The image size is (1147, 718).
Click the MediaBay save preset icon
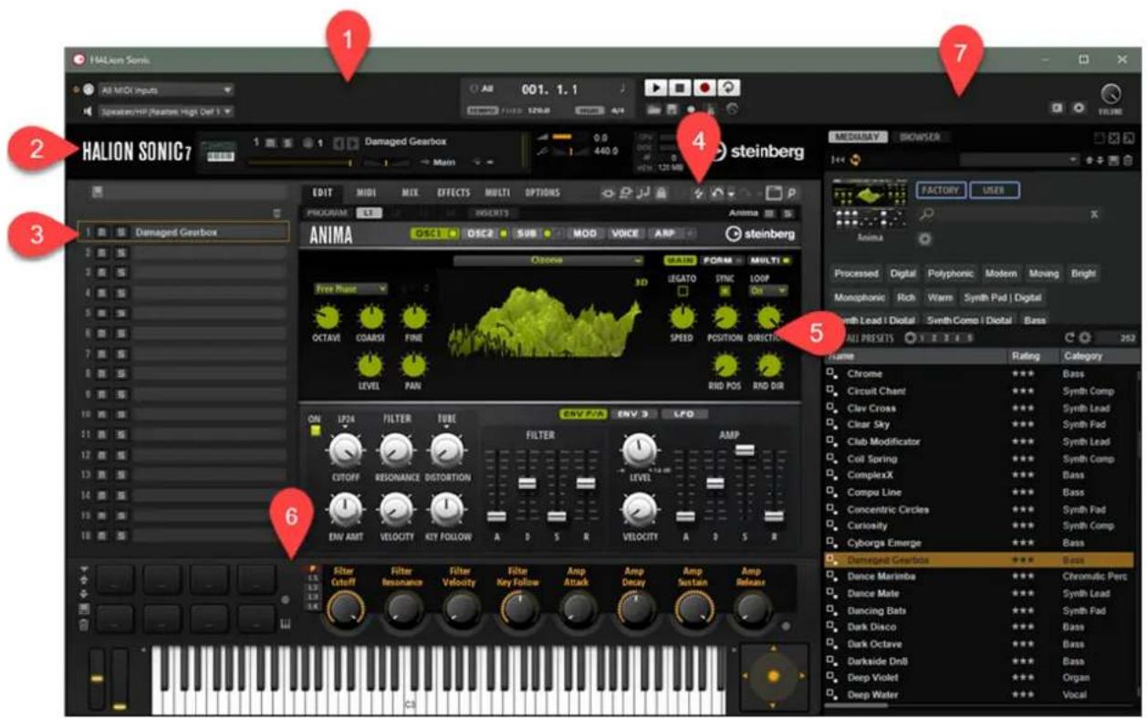[1115, 161]
